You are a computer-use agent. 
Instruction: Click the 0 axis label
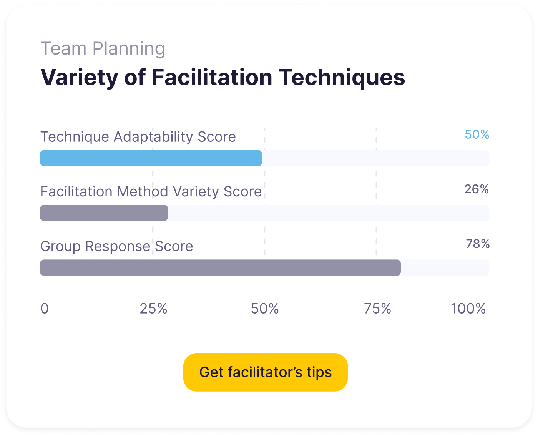tap(45, 309)
